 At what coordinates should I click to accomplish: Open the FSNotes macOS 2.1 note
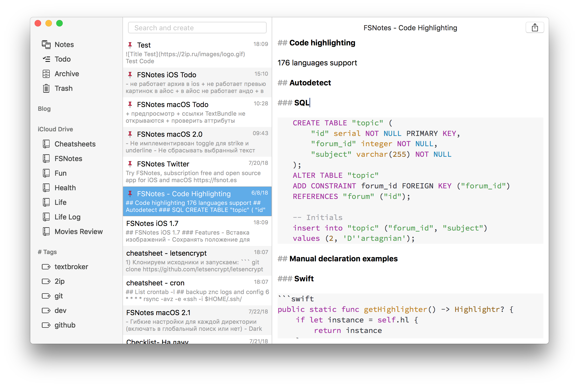tap(197, 320)
